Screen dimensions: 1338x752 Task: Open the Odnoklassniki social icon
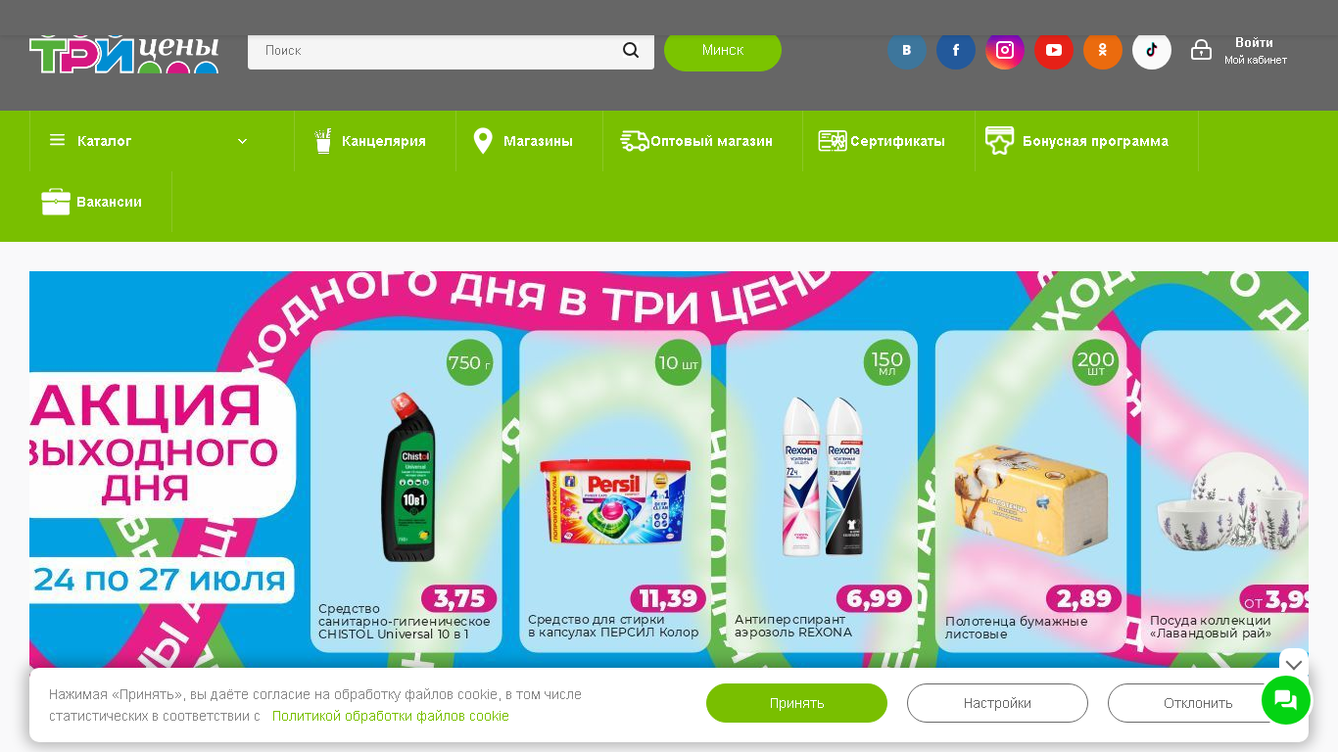point(1103,50)
